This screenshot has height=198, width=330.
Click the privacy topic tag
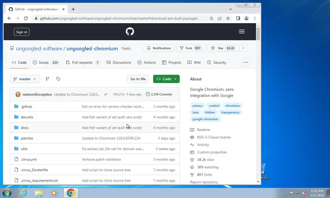tap(197, 106)
